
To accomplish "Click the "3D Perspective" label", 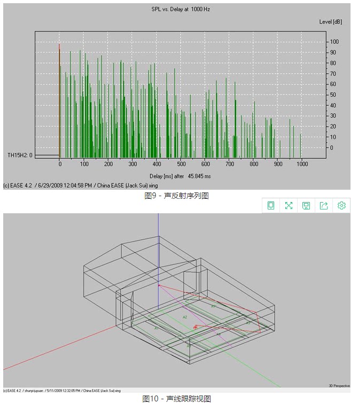I will coord(339,386).
